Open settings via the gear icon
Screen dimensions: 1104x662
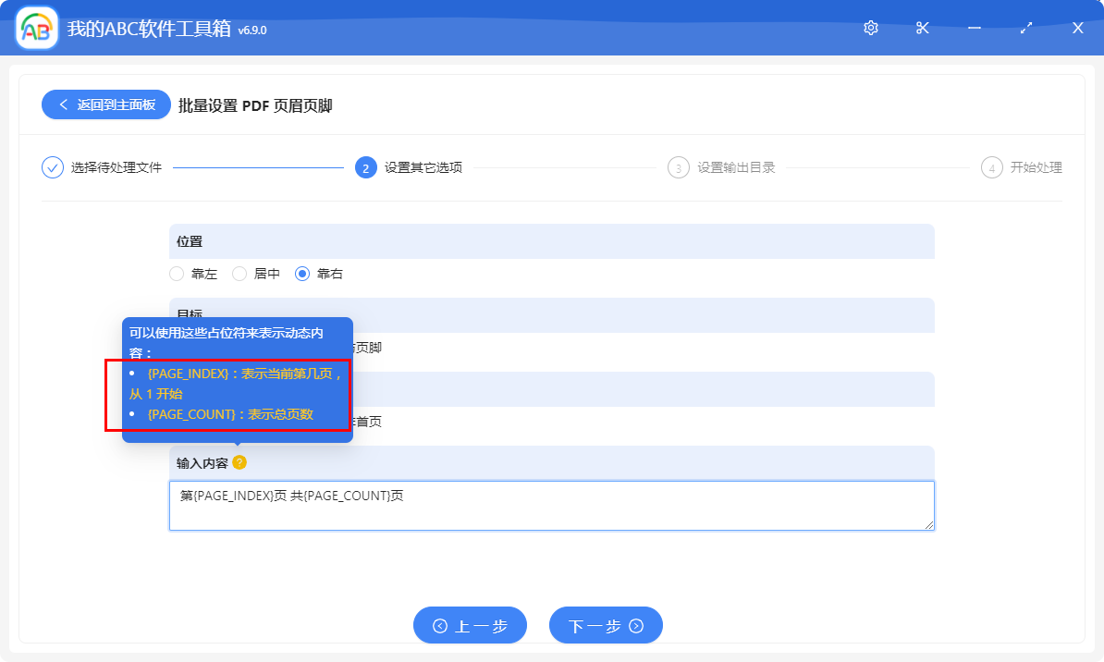[870, 28]
